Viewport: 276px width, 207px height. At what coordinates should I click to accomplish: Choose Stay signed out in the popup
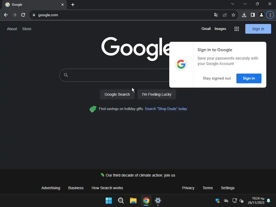click(x=217, y=78)
